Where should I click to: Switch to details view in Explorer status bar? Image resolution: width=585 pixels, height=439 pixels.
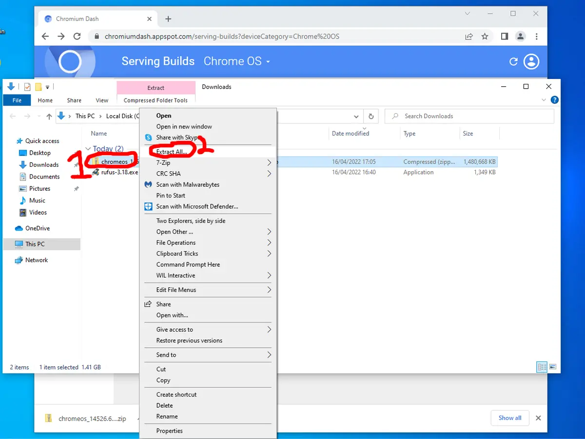[x=542, y=367]
